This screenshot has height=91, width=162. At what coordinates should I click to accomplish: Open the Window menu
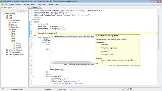coord(50,4)
